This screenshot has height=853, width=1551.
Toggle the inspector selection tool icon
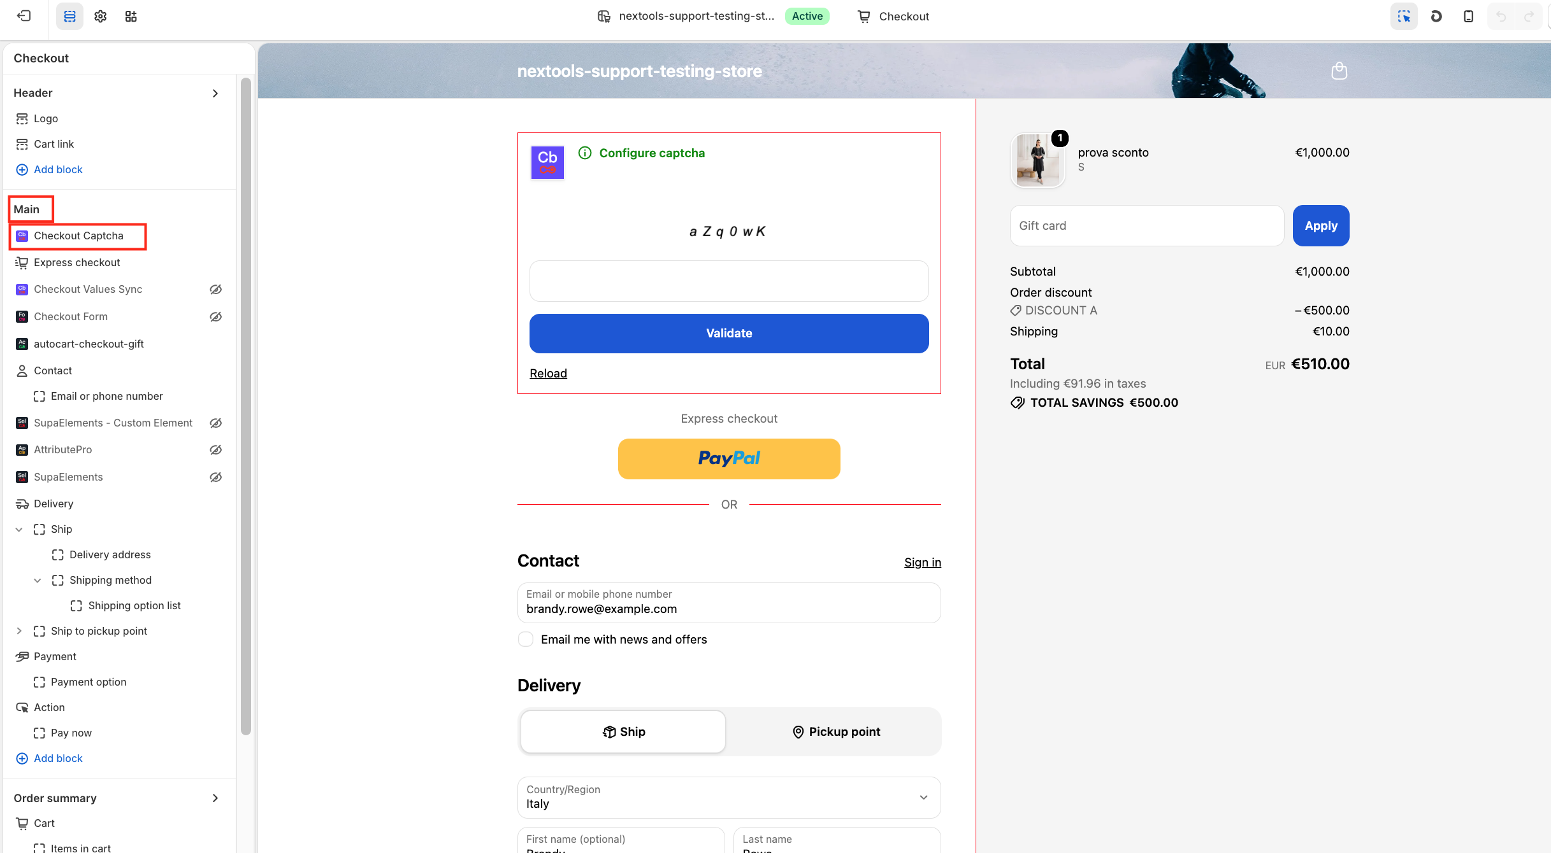1404,16
